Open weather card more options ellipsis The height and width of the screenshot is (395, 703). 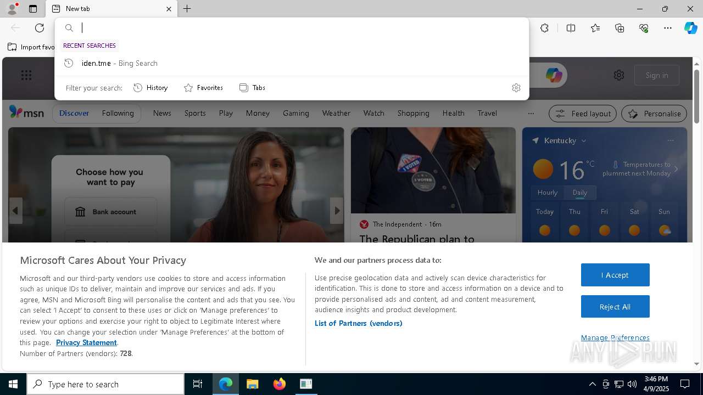pyautogui.click(x=671, y=140)
